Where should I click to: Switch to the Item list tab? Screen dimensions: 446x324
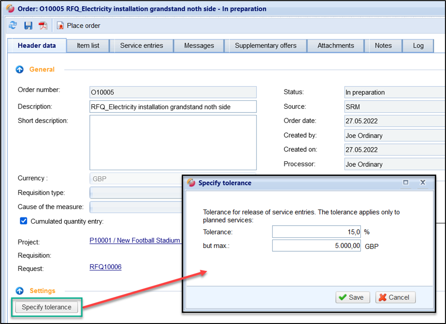coord(88,45)
